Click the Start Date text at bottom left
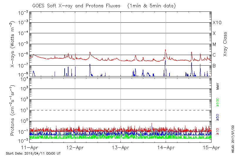The width and height of the screenshot is (235, 156). pyautogui.click(x=33, y=153)
